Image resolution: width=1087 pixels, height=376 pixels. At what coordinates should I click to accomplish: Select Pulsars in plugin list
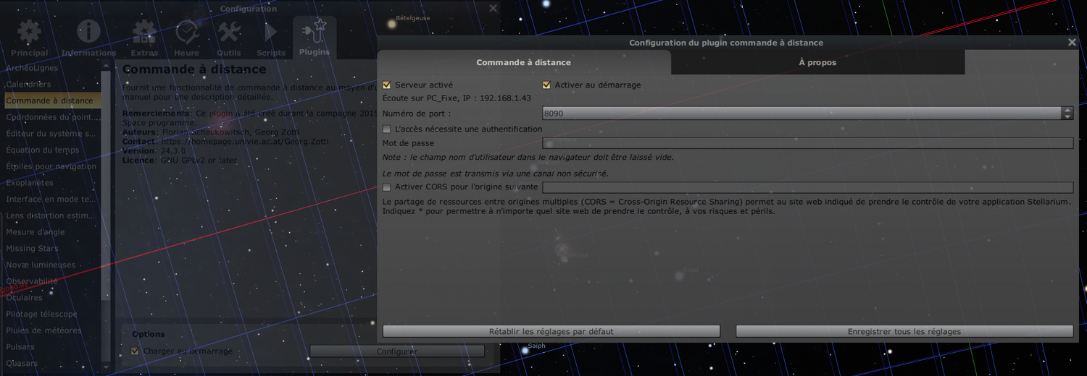(x=52, y=346)
